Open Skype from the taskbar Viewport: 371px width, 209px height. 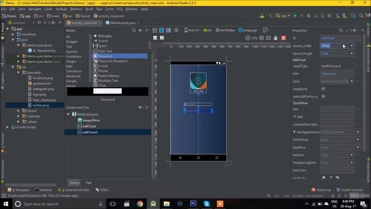pyautogui.click(x=206, y=204)
